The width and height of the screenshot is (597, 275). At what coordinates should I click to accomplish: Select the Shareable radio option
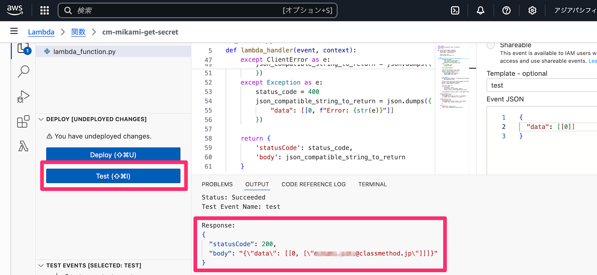pyautogui.click(x=491, y=45)
